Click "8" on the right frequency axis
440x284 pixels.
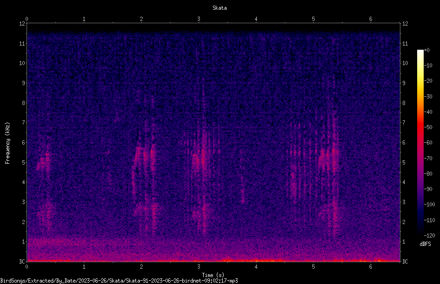tap(404, 103)
